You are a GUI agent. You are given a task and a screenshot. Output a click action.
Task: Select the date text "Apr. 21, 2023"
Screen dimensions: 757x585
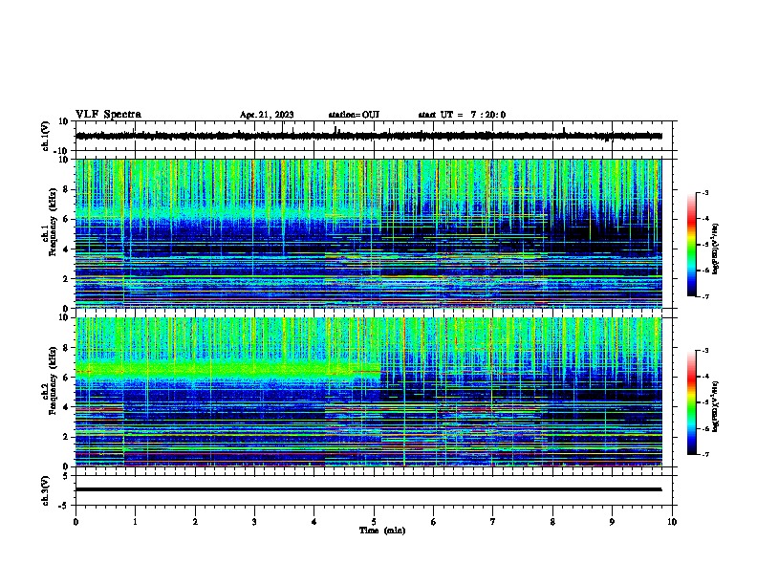coord(267,115)
